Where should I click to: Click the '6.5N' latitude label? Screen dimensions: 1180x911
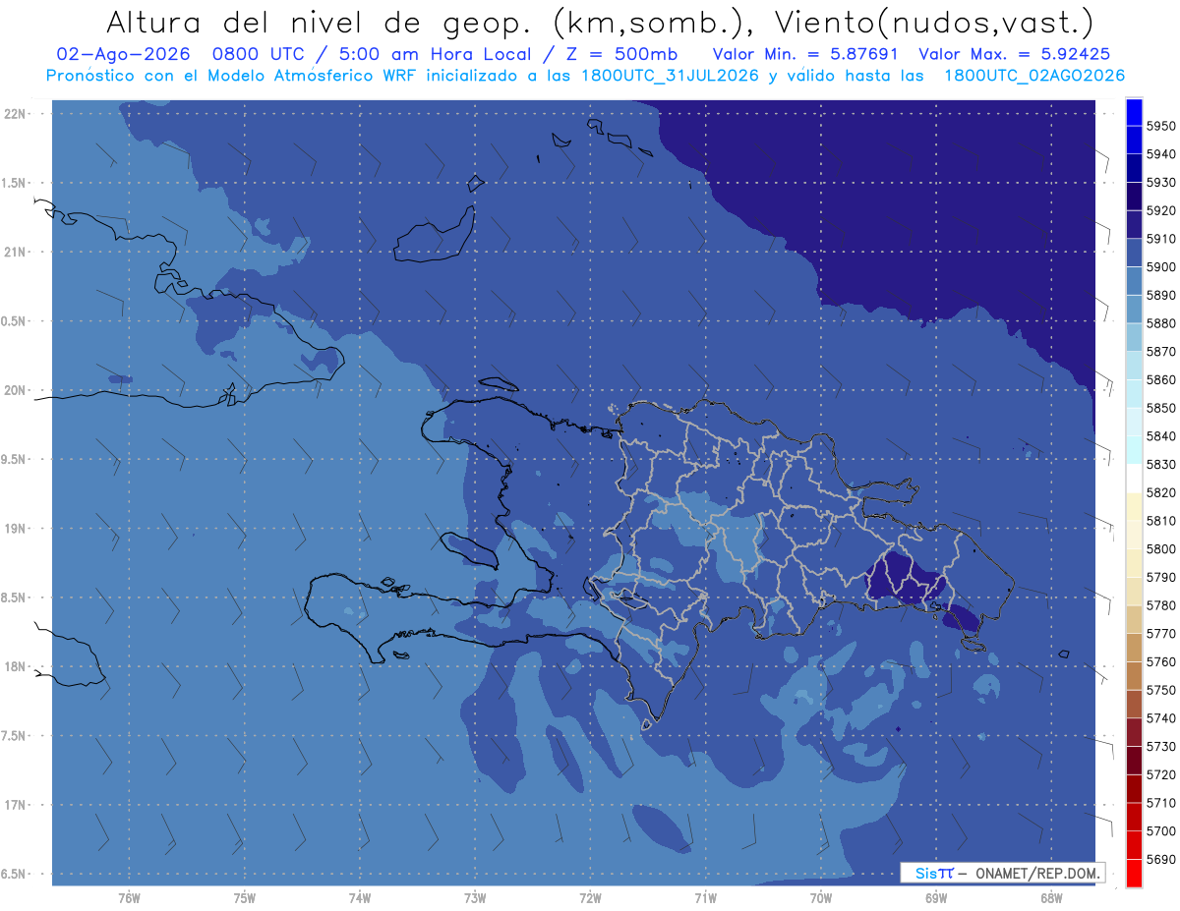tap(12, 875)
